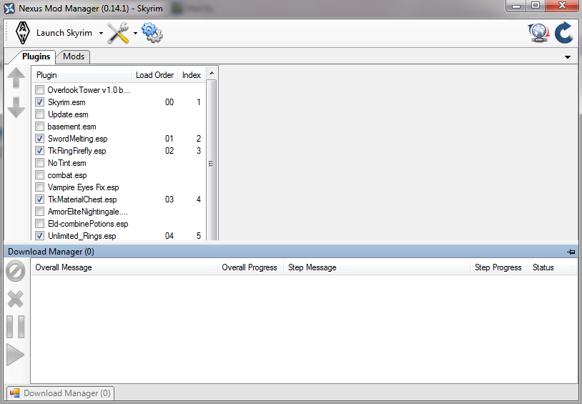The width and height of the screenshot is (582, 404).
Task: Click the Download Manager bottom tab icon
Action: [x=15, y=393]
